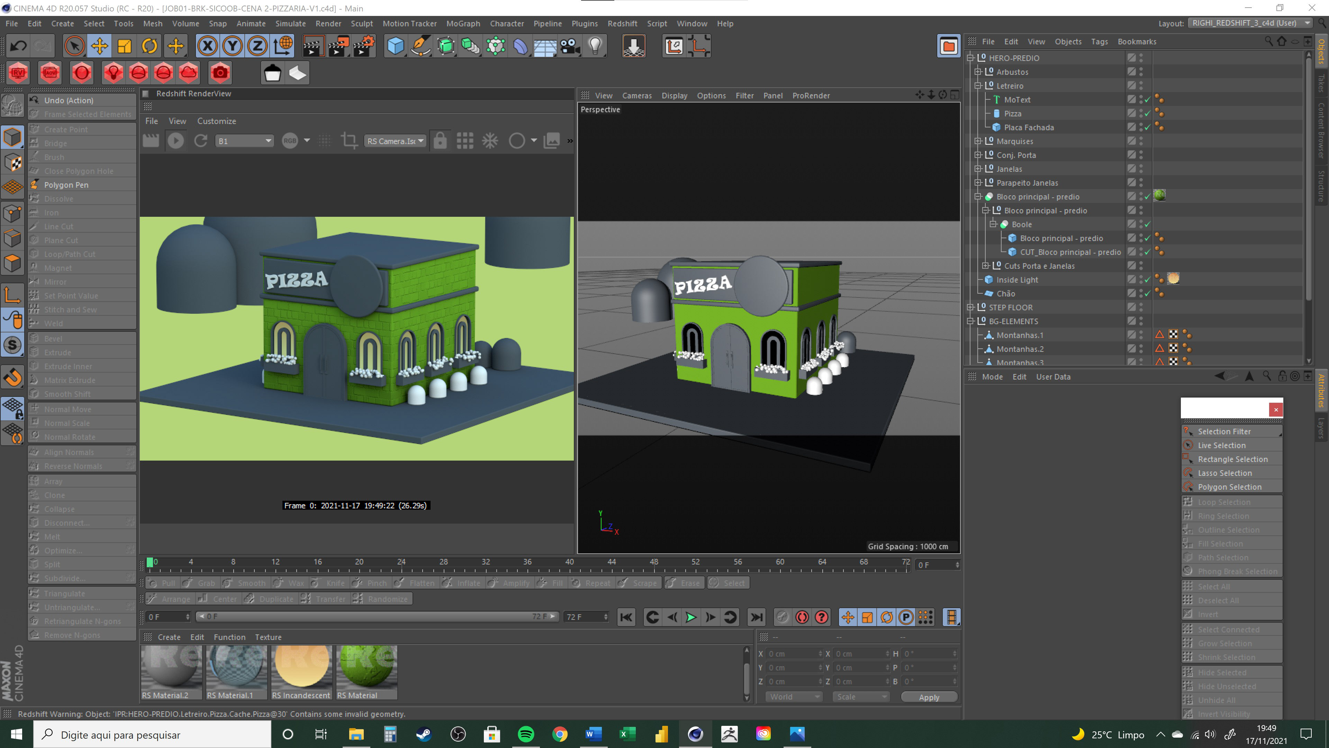Click the Cube primitive icon

pos(396,46)
